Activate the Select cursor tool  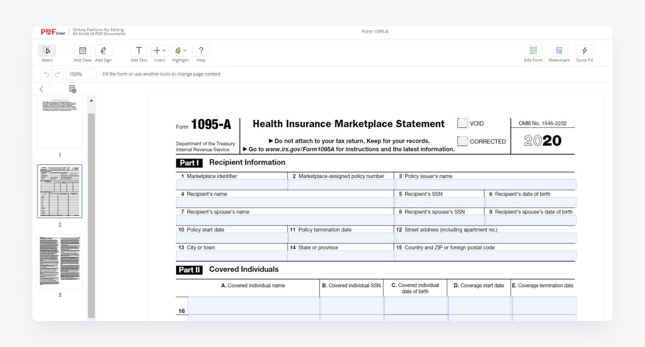[47, 50]
